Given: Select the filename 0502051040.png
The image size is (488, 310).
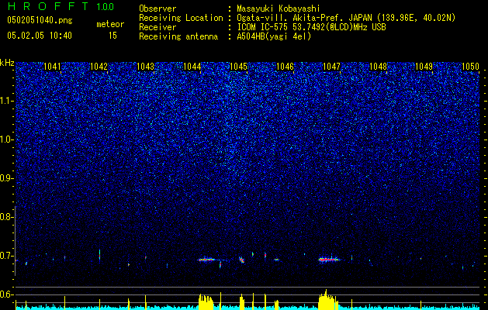Looking at the screenshot, I should [x=40, y=21].
